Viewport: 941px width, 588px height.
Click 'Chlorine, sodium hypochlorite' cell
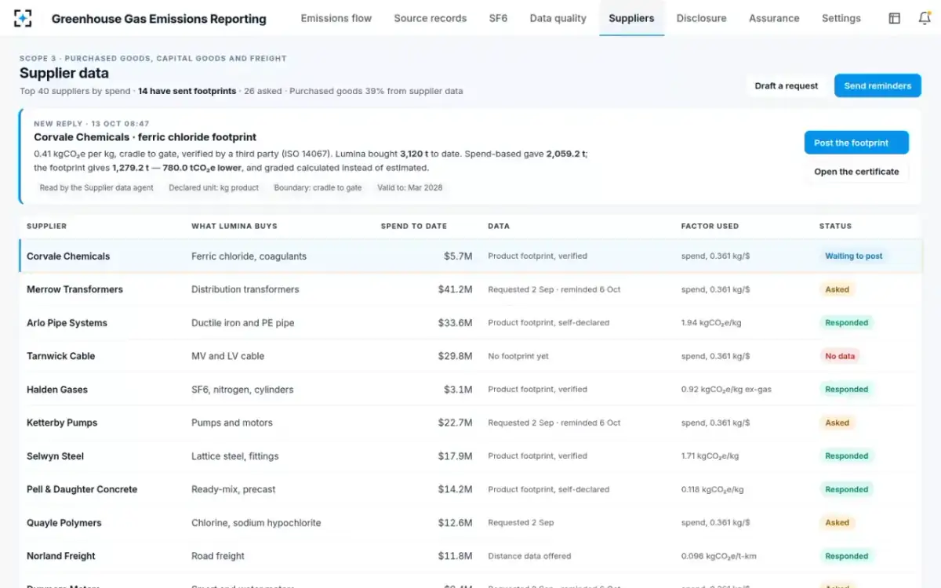click(x=256, y=523)
